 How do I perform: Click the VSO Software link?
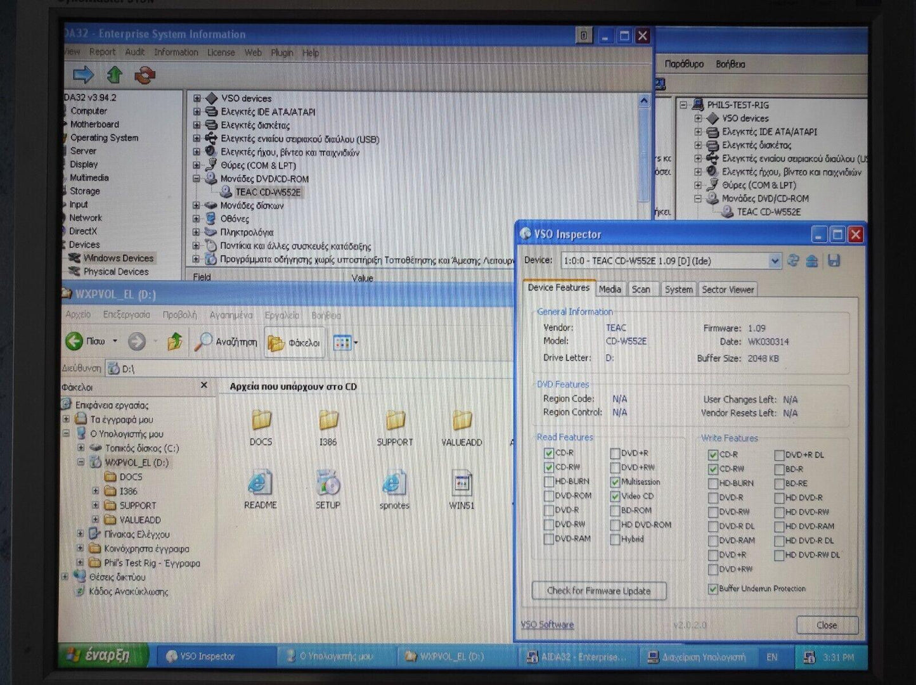tap(547, 625)
